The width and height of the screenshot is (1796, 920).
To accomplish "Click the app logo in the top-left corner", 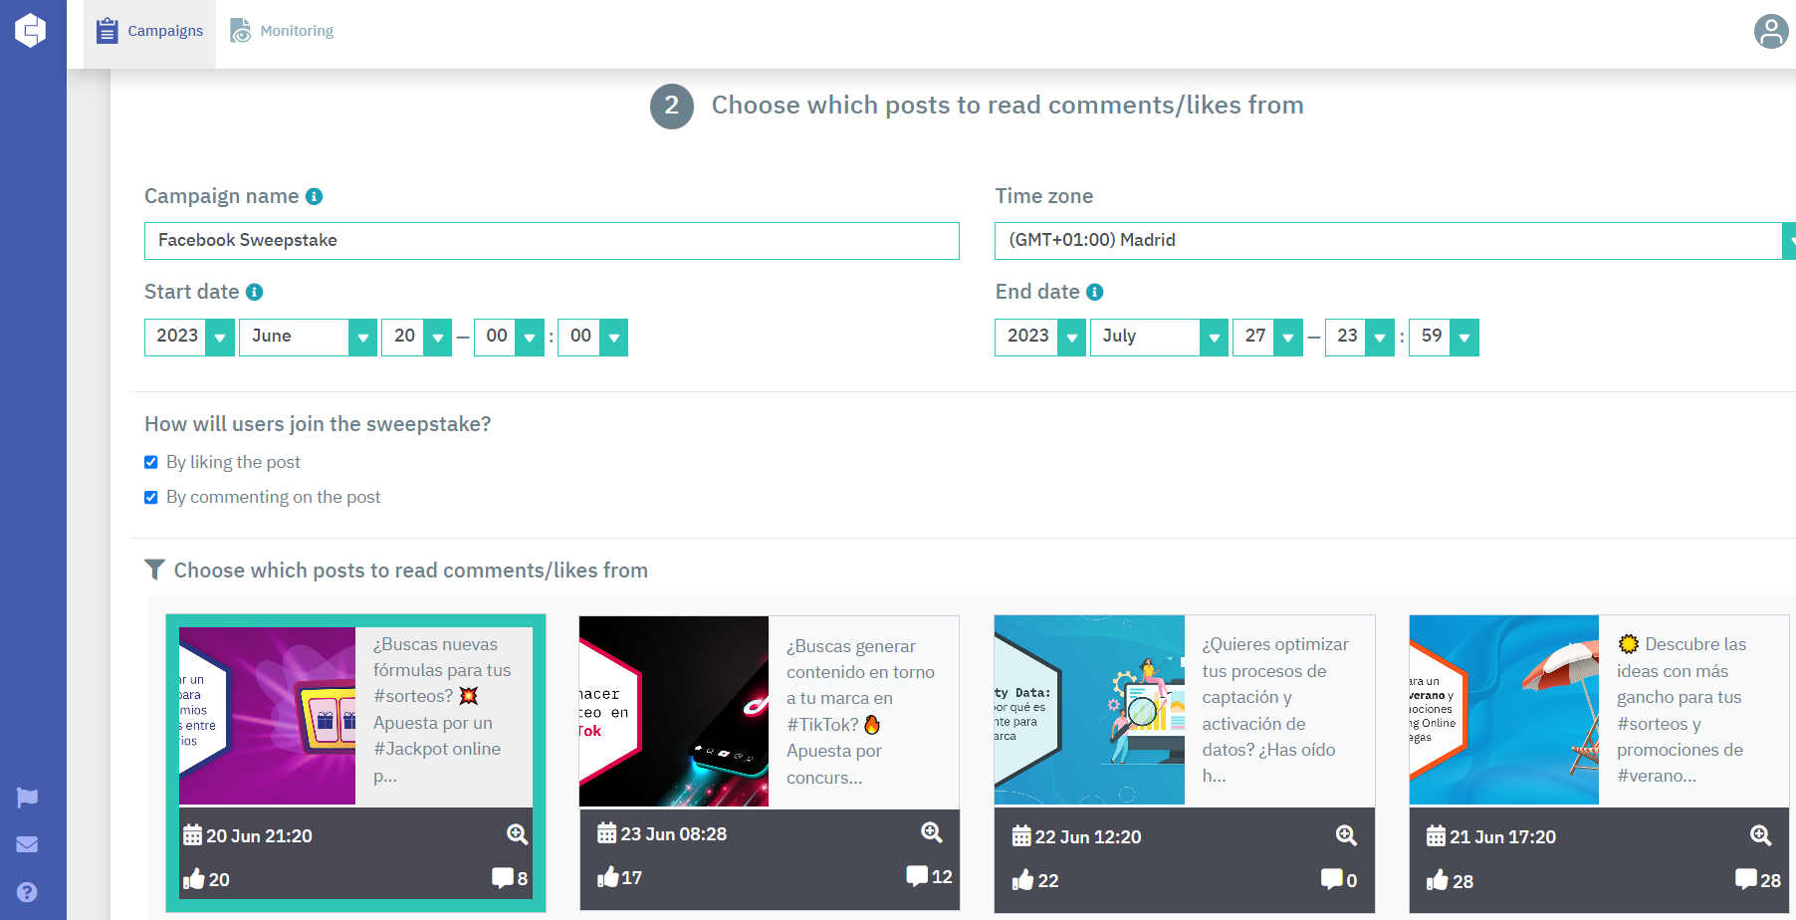I will coord(32,31).
